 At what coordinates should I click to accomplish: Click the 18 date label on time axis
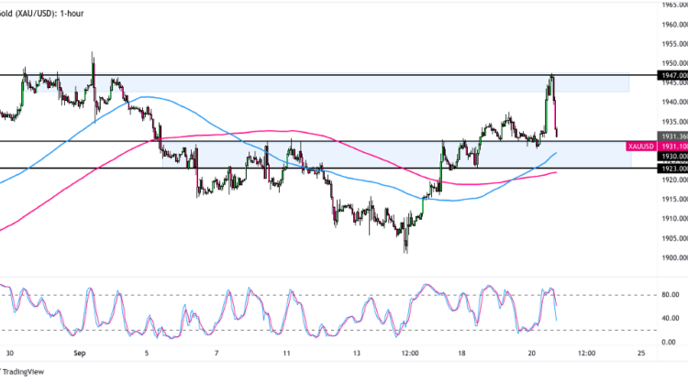pyautogui.click(x=461, y=353)
